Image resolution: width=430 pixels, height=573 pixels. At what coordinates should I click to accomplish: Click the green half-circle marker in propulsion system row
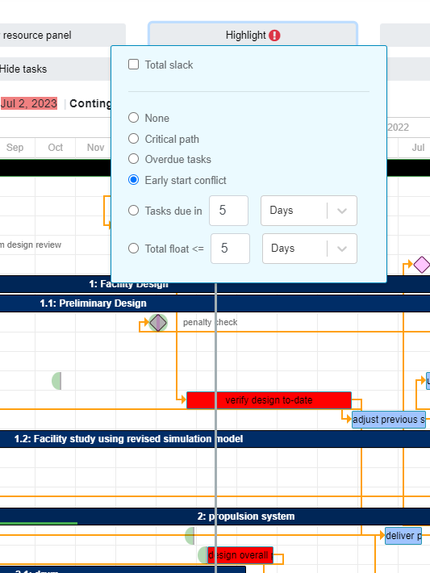tap(190, 536)
